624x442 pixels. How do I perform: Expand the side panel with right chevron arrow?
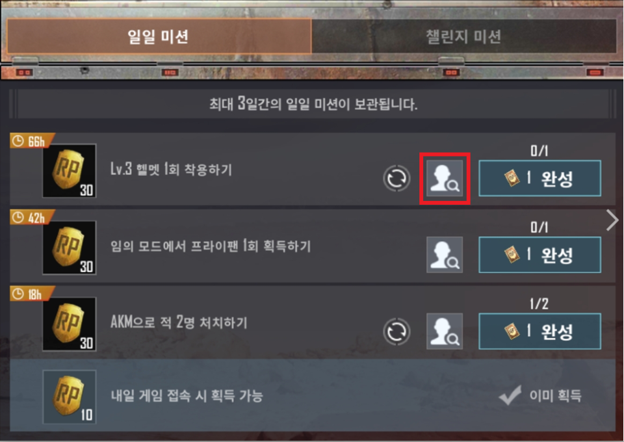pyautogui.click(x=612, y=220)
